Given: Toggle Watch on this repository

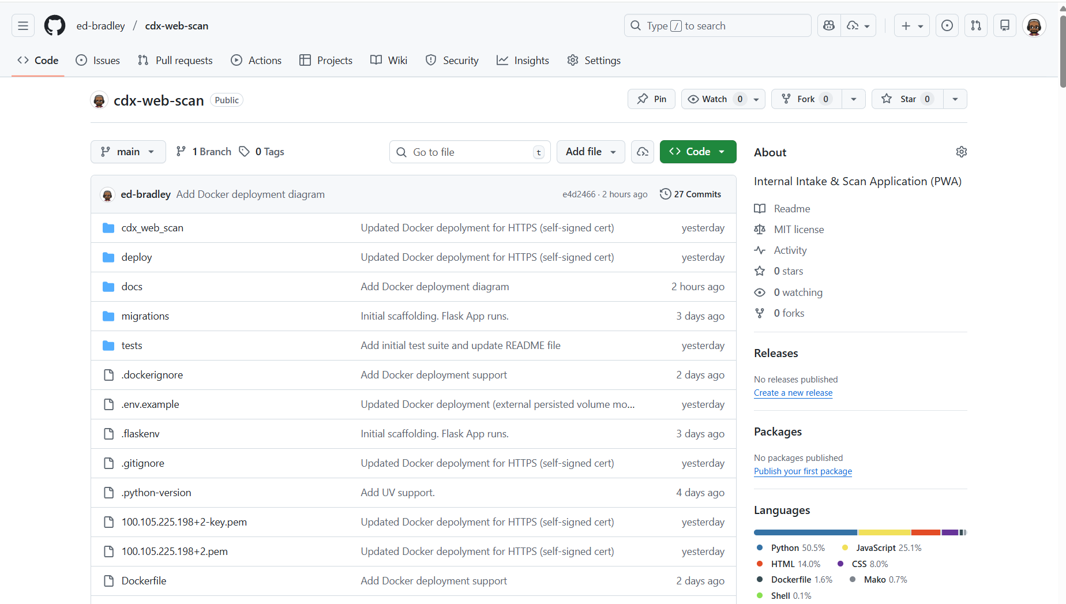Looking at the screenshot, I should (x=715, y=99).
